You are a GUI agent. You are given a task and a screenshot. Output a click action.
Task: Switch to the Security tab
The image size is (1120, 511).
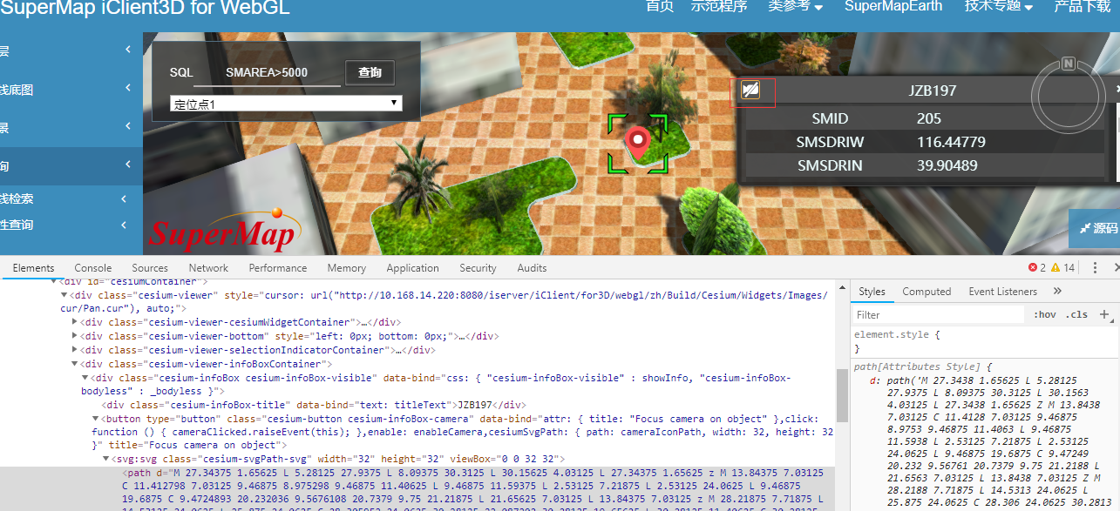point(478,268)
